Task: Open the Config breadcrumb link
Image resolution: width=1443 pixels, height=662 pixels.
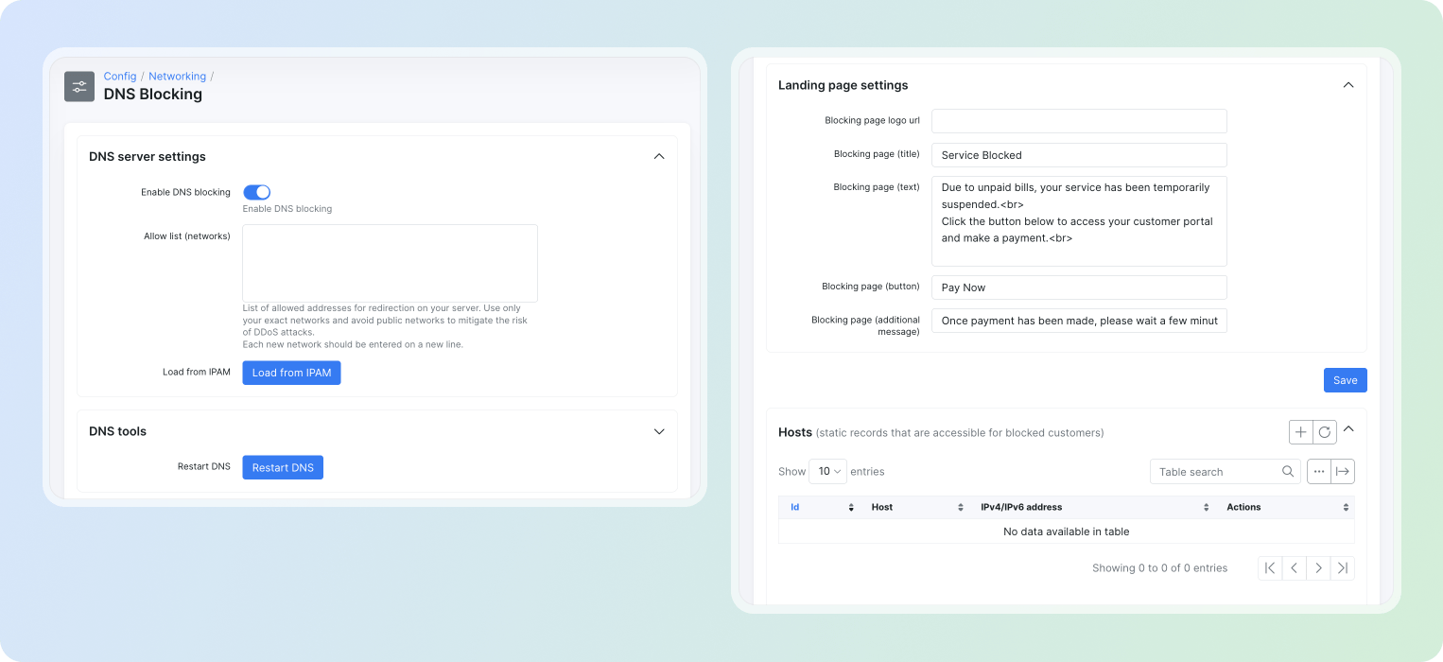Action: (120, 77)
